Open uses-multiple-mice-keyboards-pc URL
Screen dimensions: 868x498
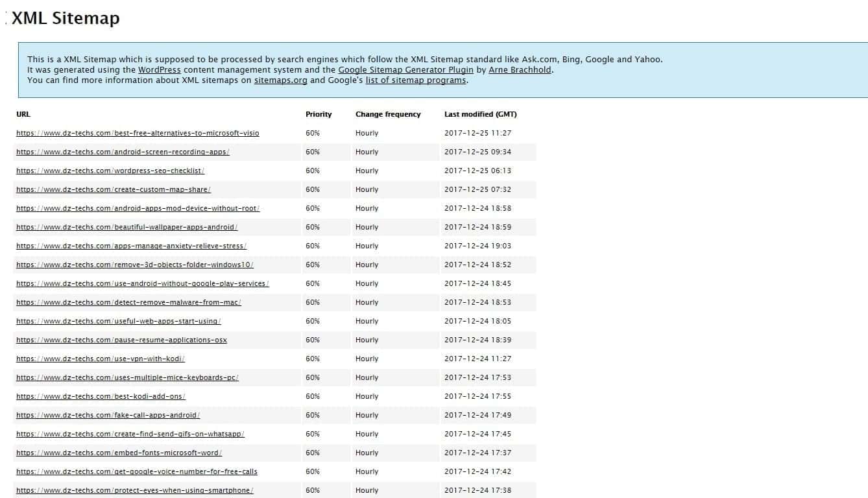click(128, 377)
